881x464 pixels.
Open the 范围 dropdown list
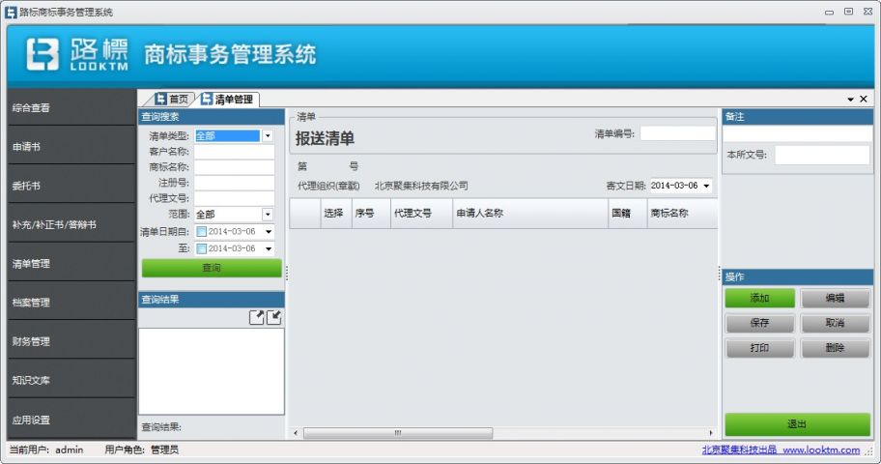[268, 215]
